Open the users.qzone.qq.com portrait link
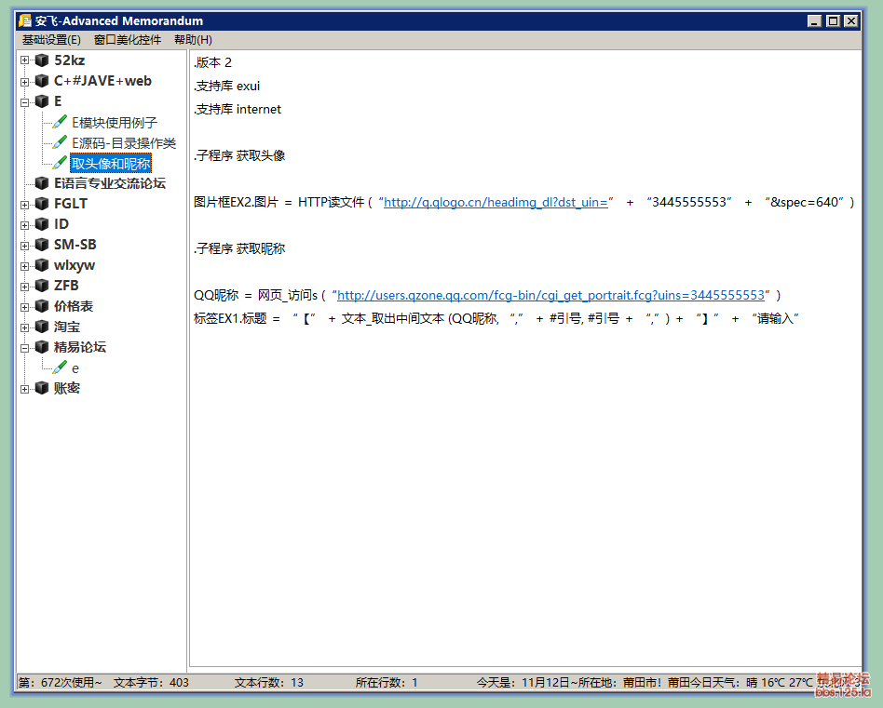 (x=550, y=295)
